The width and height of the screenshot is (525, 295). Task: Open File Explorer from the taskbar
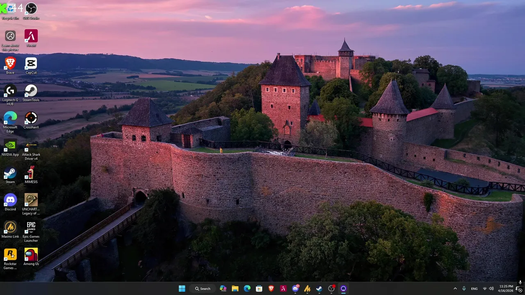pos(235,288)
